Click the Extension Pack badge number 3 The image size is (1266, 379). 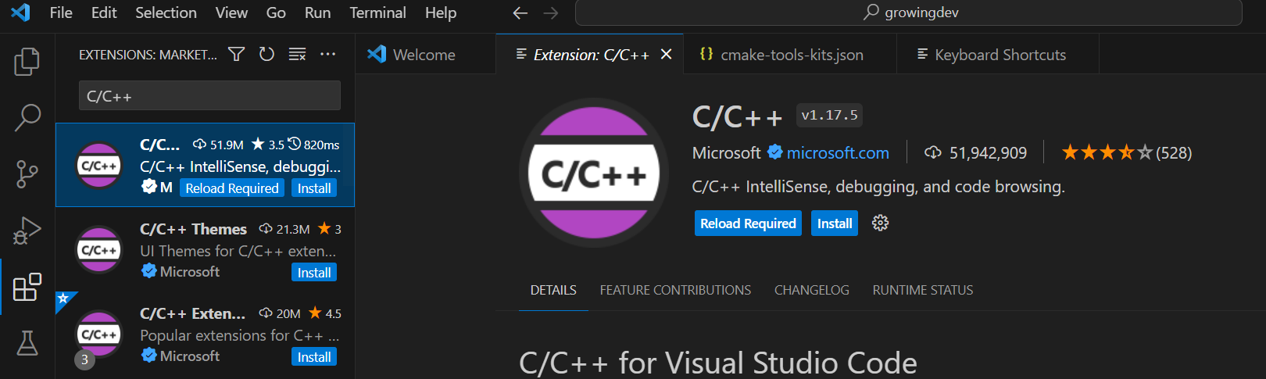pos(84,359)
